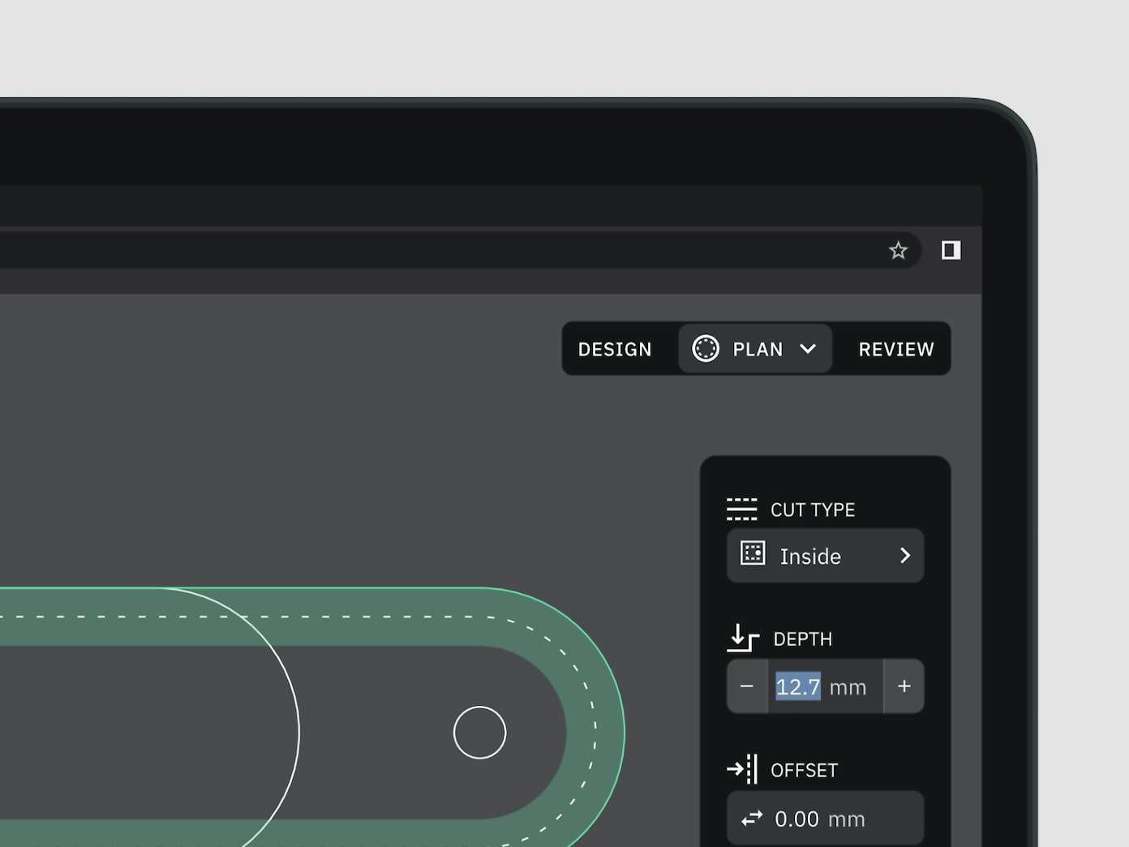The image size is (1129, 847).
Task: Click the OFFSET label
Action: click(x=804, y=770)
